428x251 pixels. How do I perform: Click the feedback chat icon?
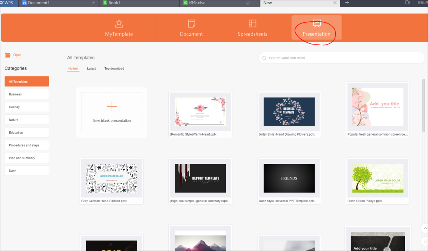tap(424, 241)
